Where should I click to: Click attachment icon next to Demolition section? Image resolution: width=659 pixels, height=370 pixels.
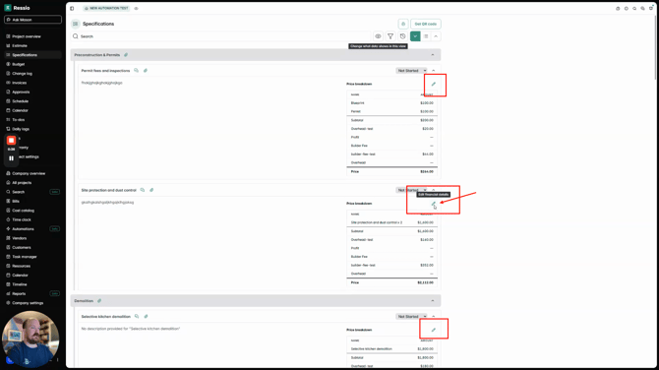tap(99, 301)
